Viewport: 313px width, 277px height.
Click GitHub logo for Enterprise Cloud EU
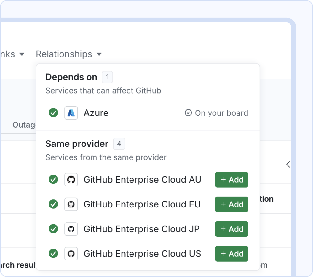click(71, 204)
